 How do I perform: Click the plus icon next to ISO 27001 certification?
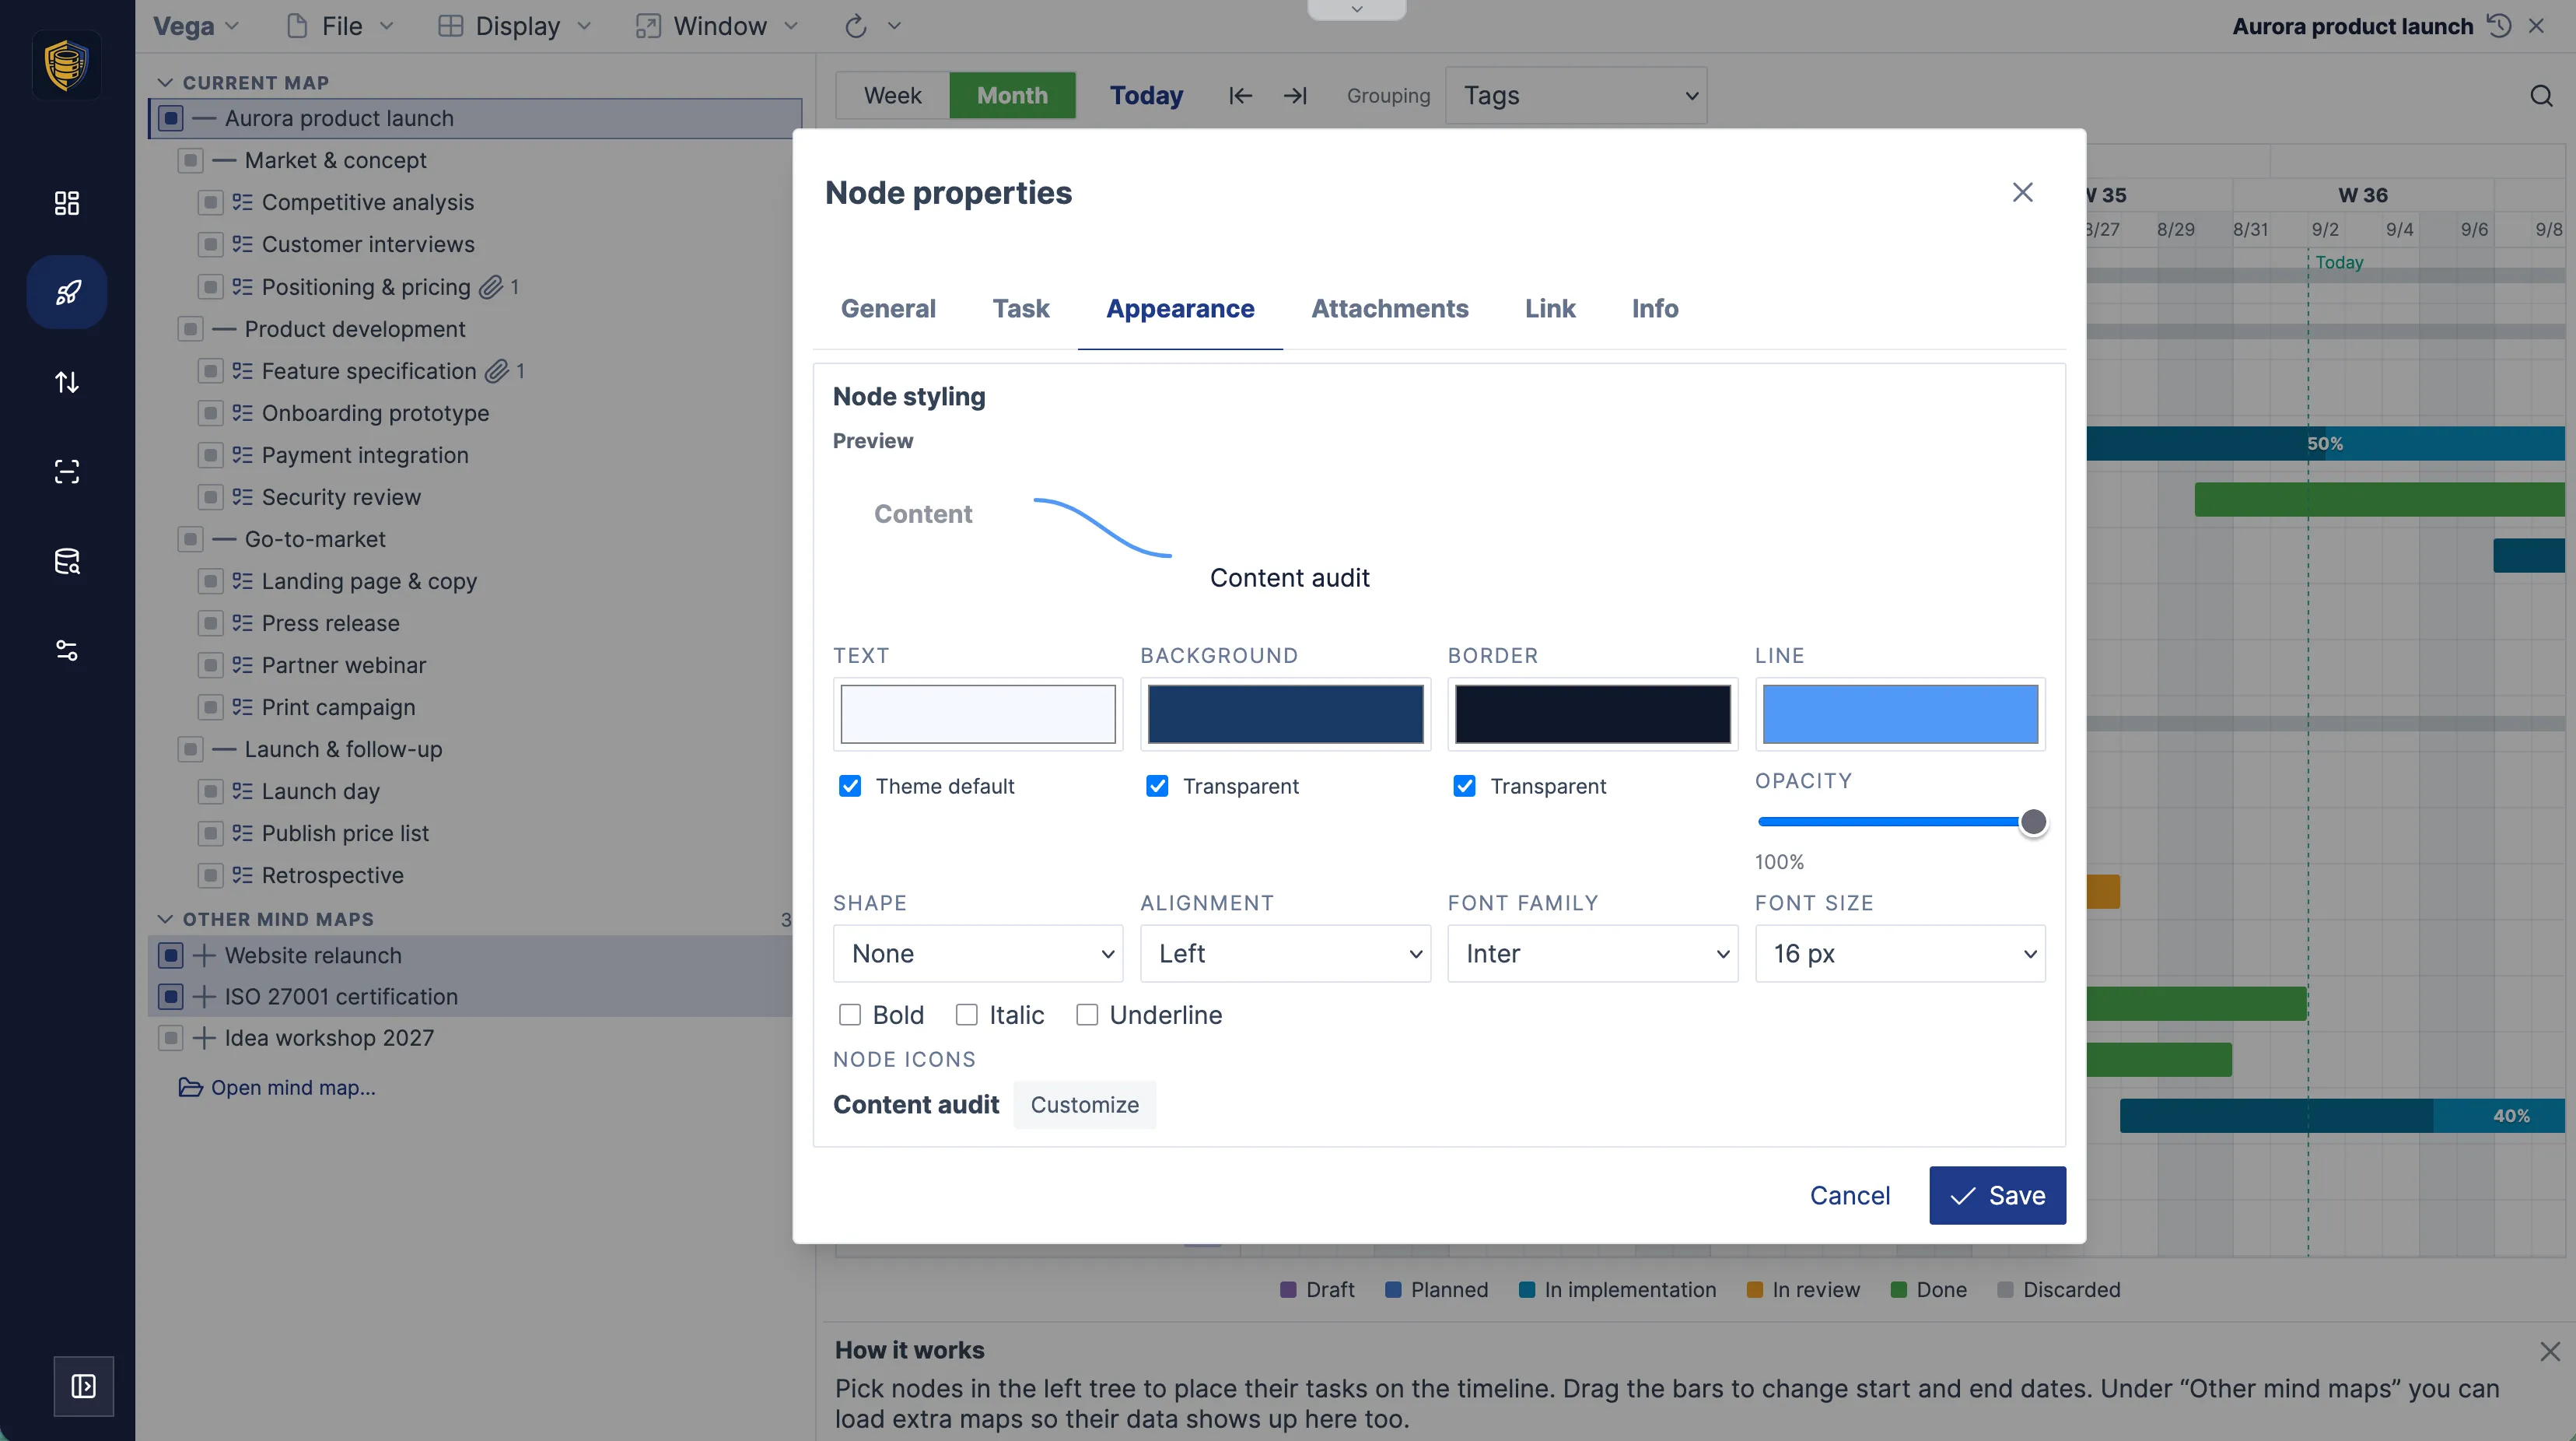click(204, 997)
